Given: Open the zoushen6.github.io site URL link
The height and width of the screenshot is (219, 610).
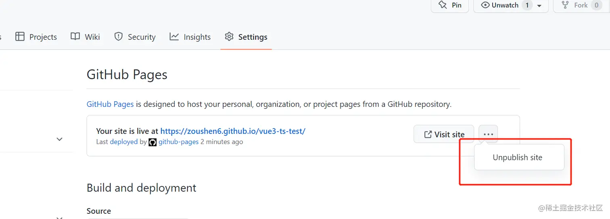Looking at the screenshot, I should pos(233,131).
